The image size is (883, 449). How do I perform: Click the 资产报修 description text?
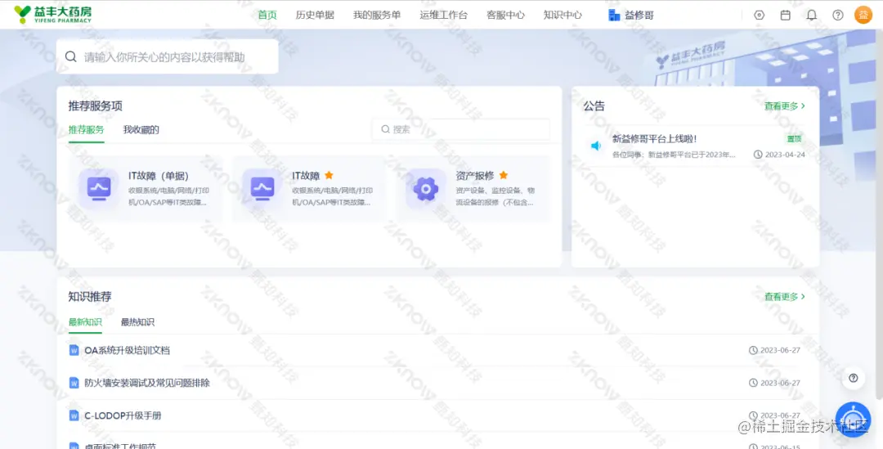point(495,196)
